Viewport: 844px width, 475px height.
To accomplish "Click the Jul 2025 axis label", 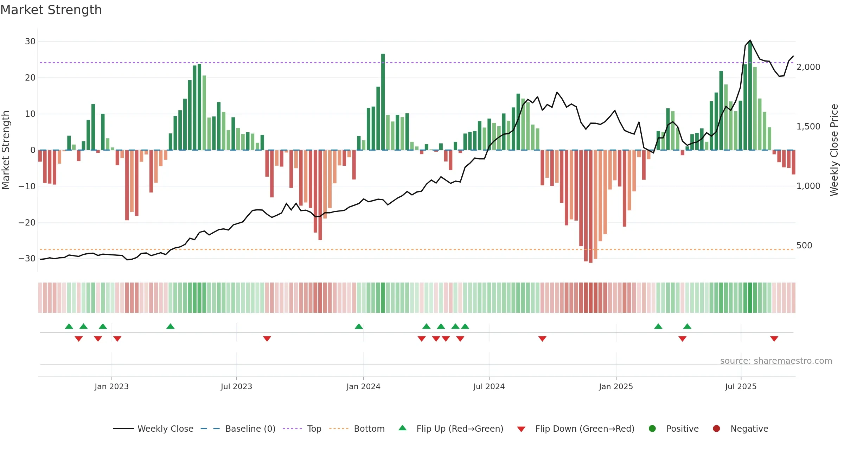I will 741,387.
